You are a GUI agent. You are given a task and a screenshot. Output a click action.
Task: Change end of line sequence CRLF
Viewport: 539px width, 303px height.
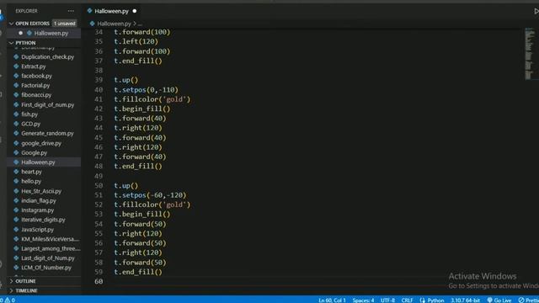click(407, 300)
